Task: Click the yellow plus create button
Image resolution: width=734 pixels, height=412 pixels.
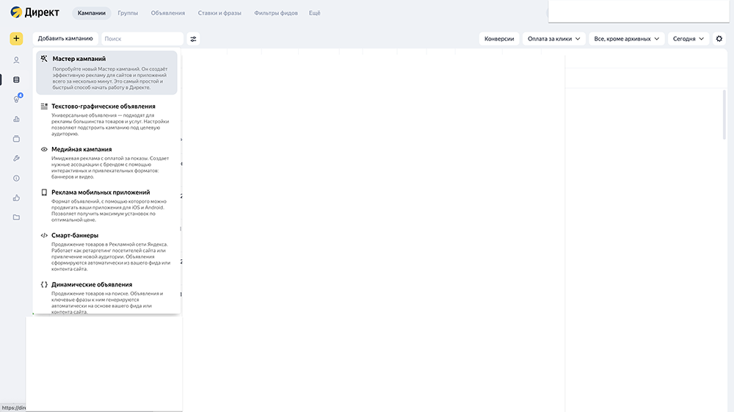Action: click(x=16, y=39)
